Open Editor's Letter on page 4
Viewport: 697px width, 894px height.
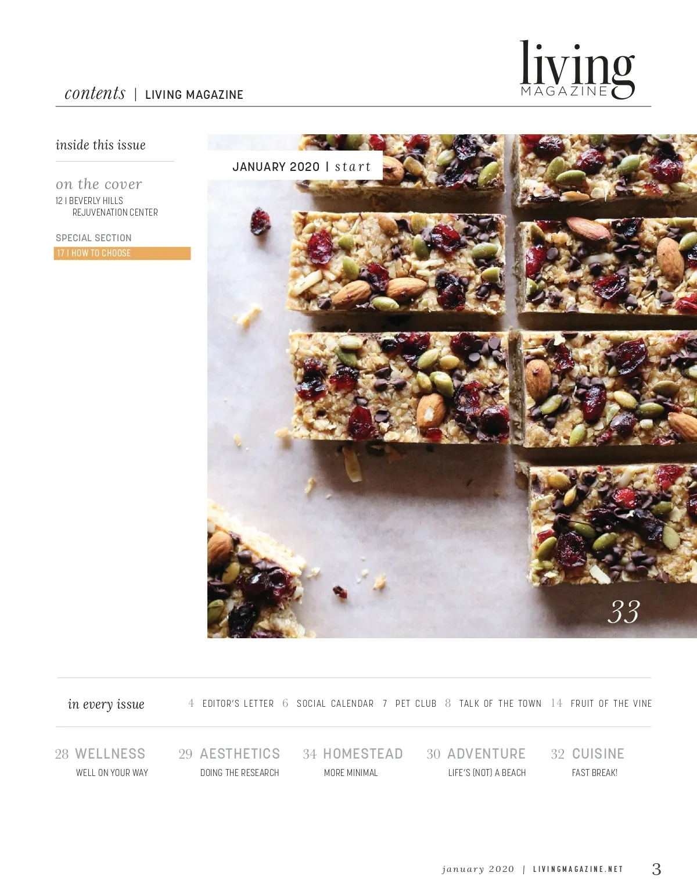231,703
